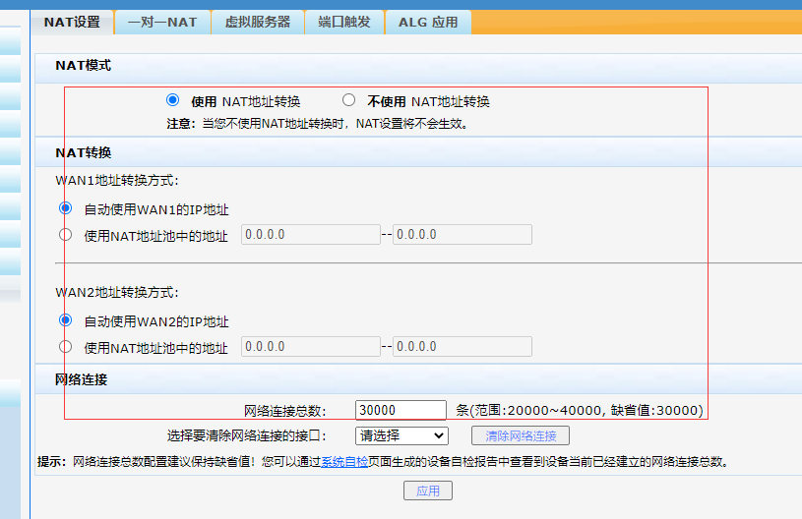Click the 网络连接 section heading
The width and height of the screenshot is (802, 519).
click(82, 379)
